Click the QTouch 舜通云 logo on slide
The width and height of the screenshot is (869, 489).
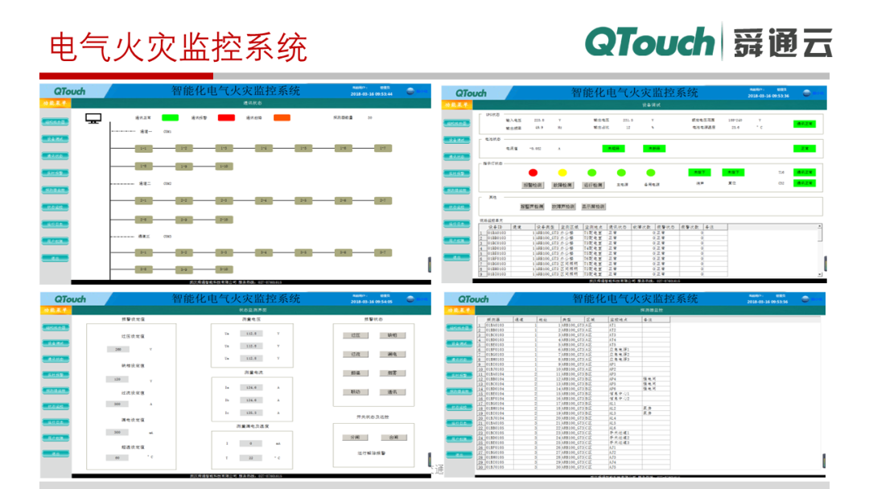[708, 42]
